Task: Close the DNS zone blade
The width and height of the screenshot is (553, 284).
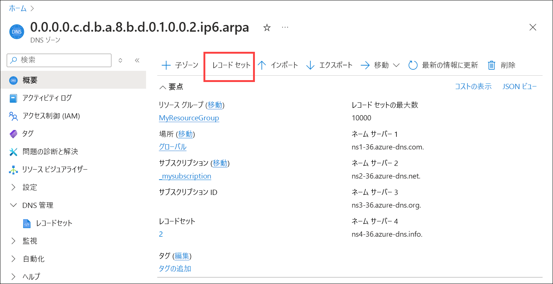Action: point(533,27)
